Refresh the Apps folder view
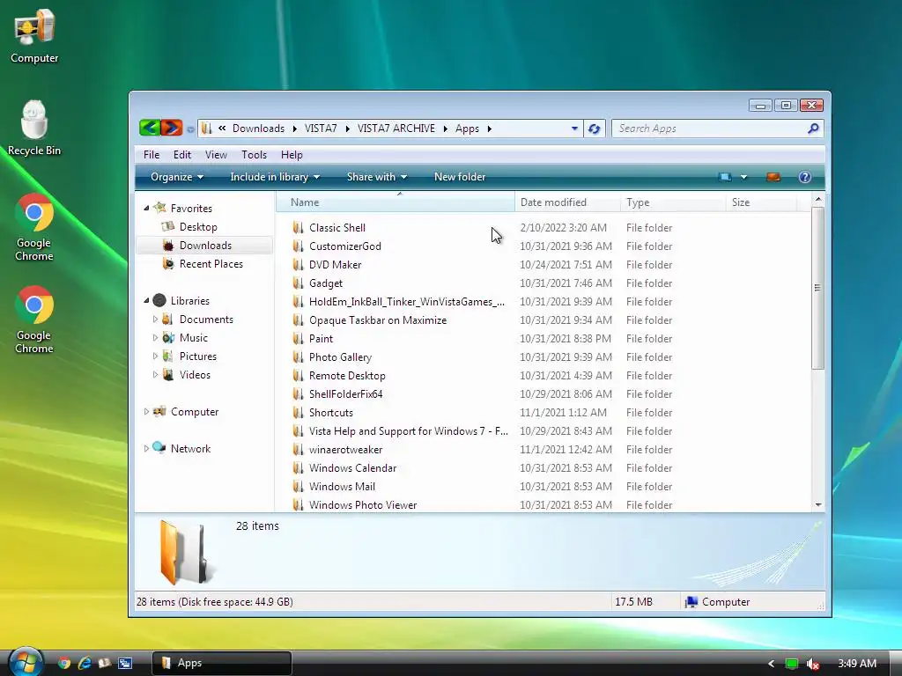Viewport: 902px width, 676px height. (x=595, y=129)
